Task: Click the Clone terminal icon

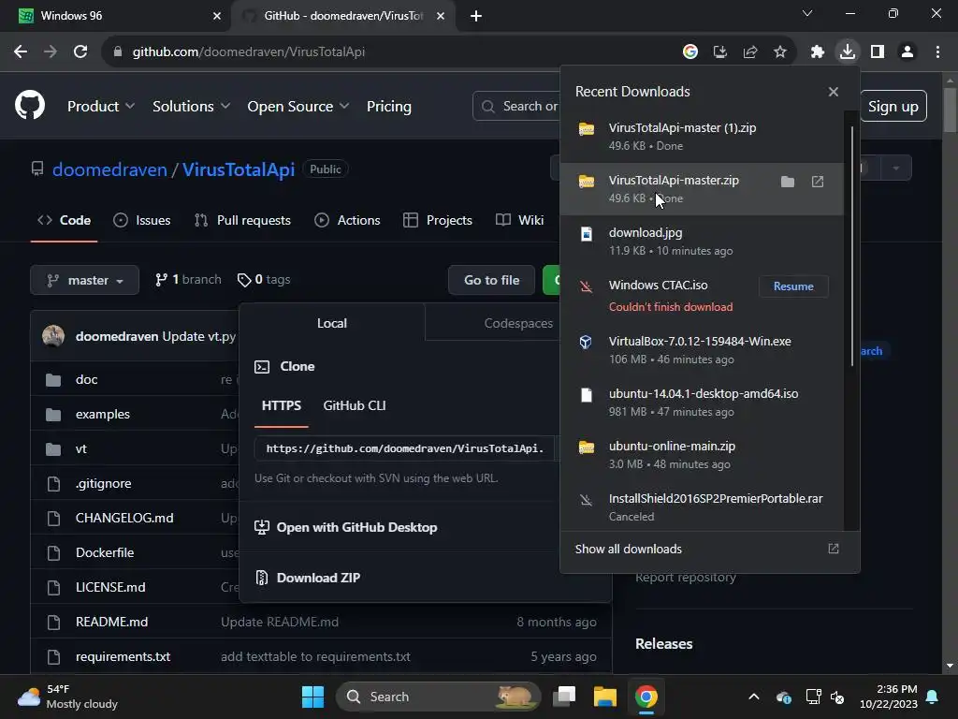Action: coord(262,366)
